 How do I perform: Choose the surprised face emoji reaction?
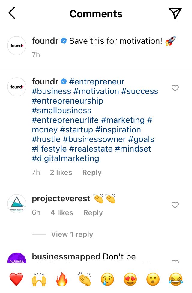point(153,279)
